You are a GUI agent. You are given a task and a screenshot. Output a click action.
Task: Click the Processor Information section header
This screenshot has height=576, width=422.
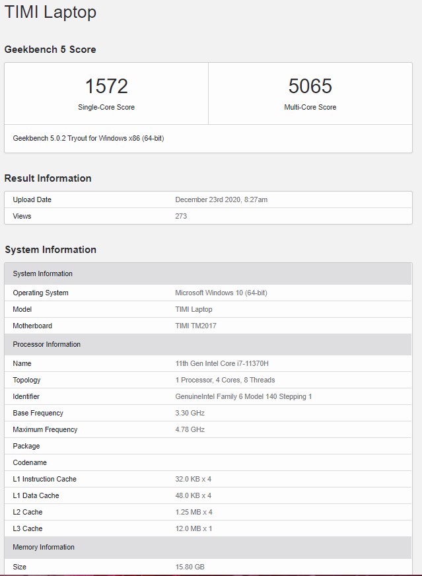pyautogui.click(x=46, y=344)
